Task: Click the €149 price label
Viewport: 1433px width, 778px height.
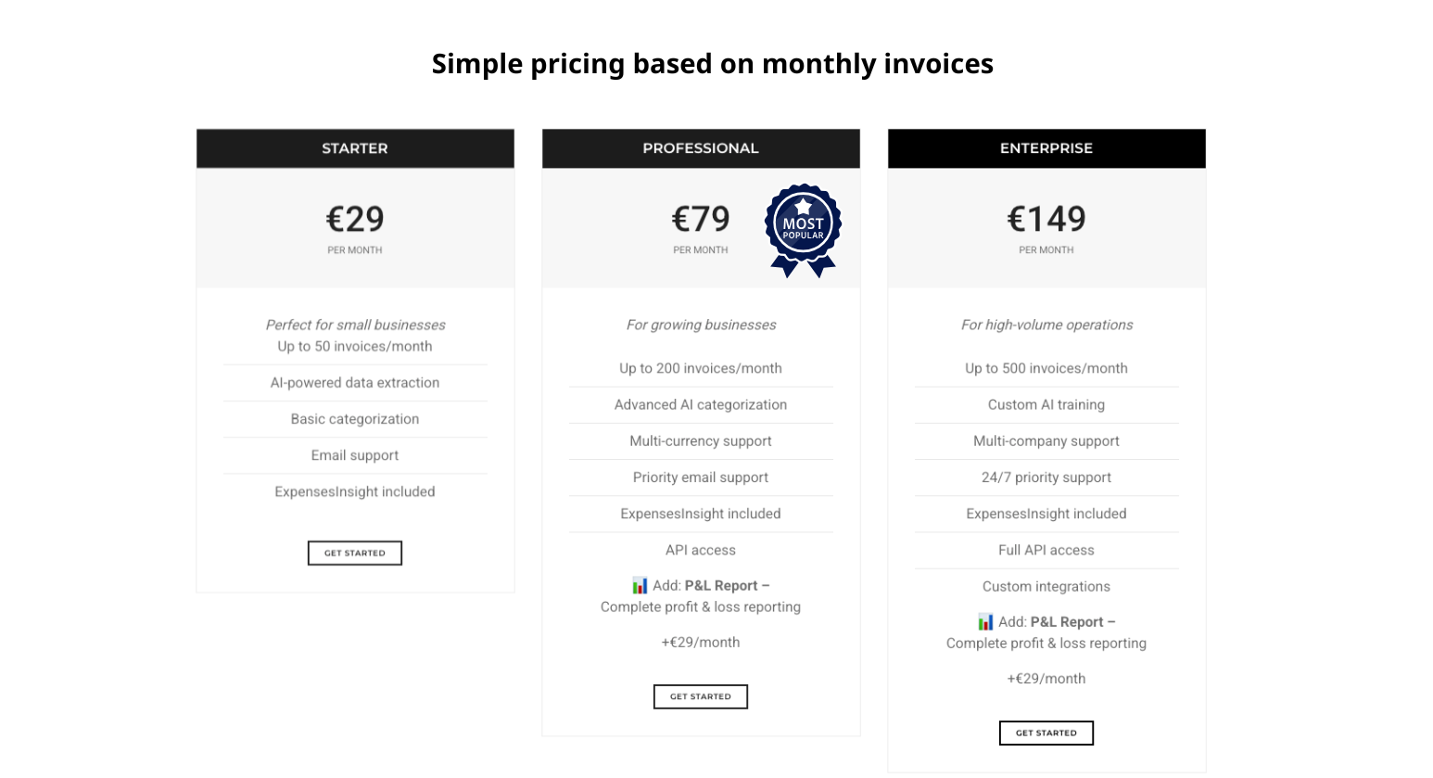Action: tap(1046, 220)
